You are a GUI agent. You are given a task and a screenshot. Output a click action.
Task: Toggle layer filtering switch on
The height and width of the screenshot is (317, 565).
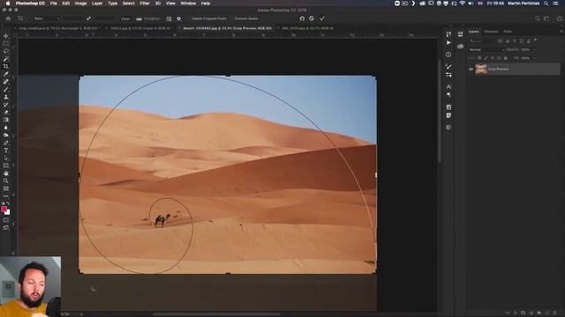536,41
